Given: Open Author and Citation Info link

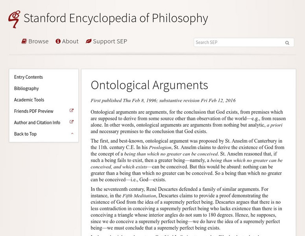Looking at the screenshot, I should click(37, 123).
